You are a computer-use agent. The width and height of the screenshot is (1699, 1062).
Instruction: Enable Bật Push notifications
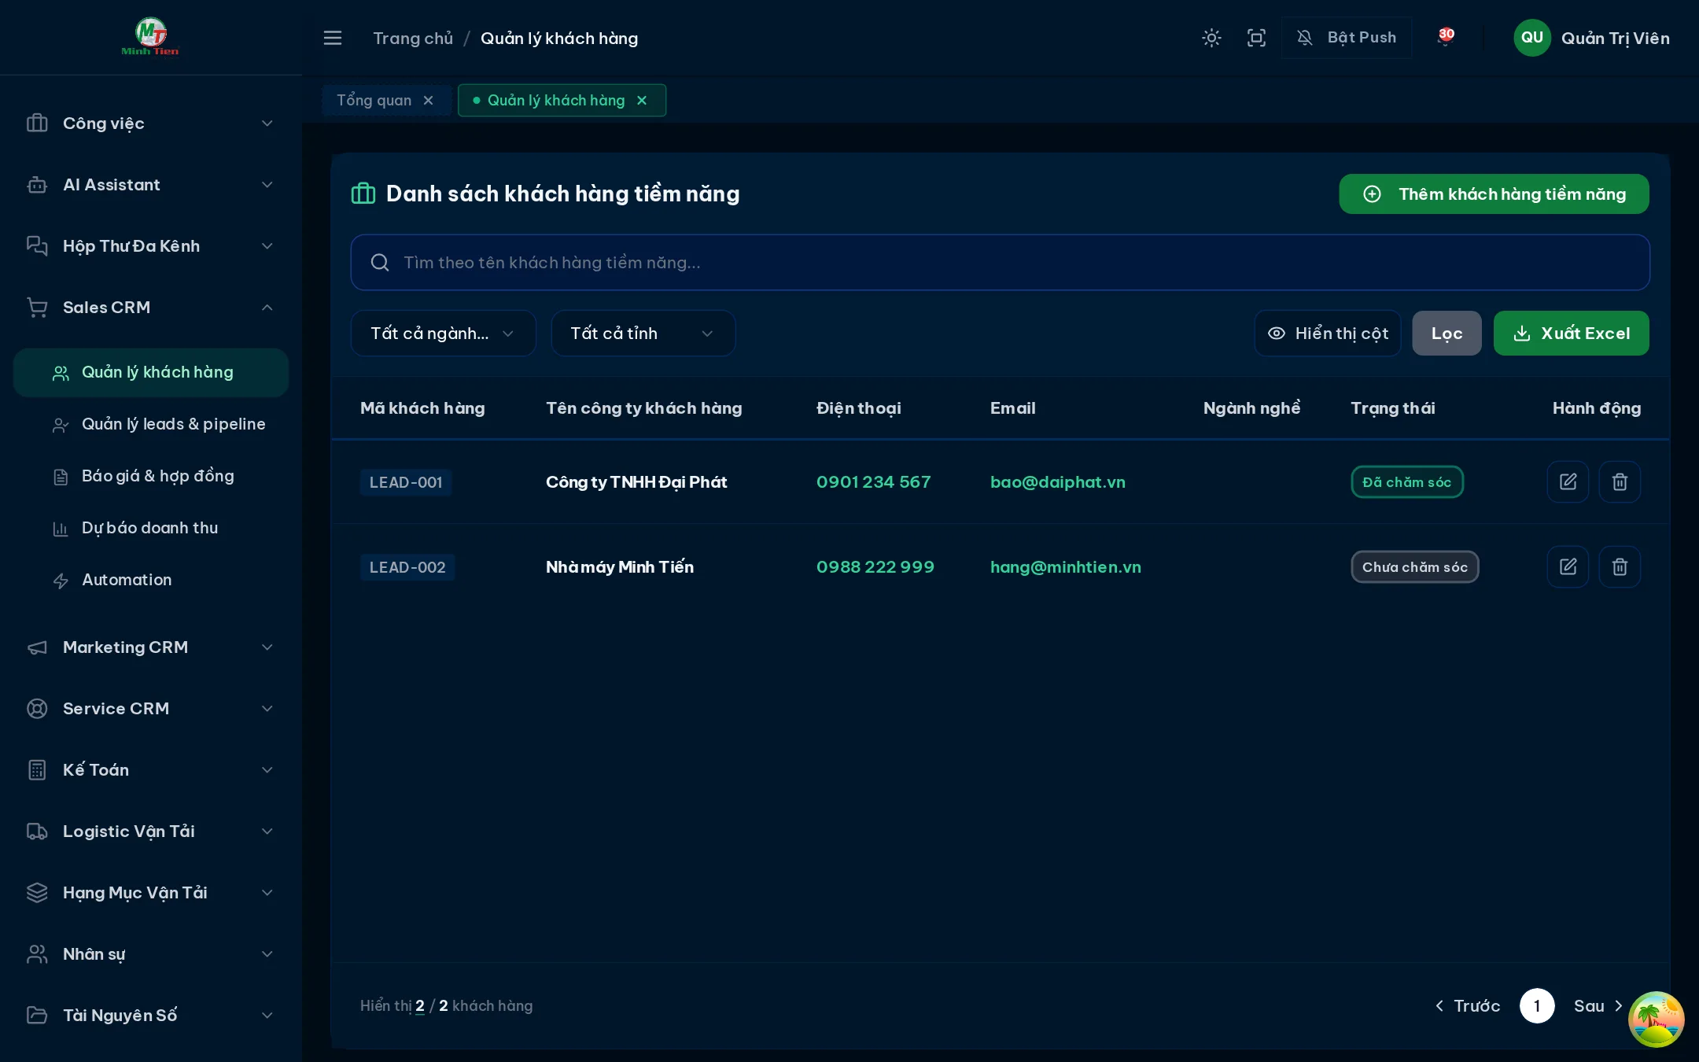tap(1347, 38)
